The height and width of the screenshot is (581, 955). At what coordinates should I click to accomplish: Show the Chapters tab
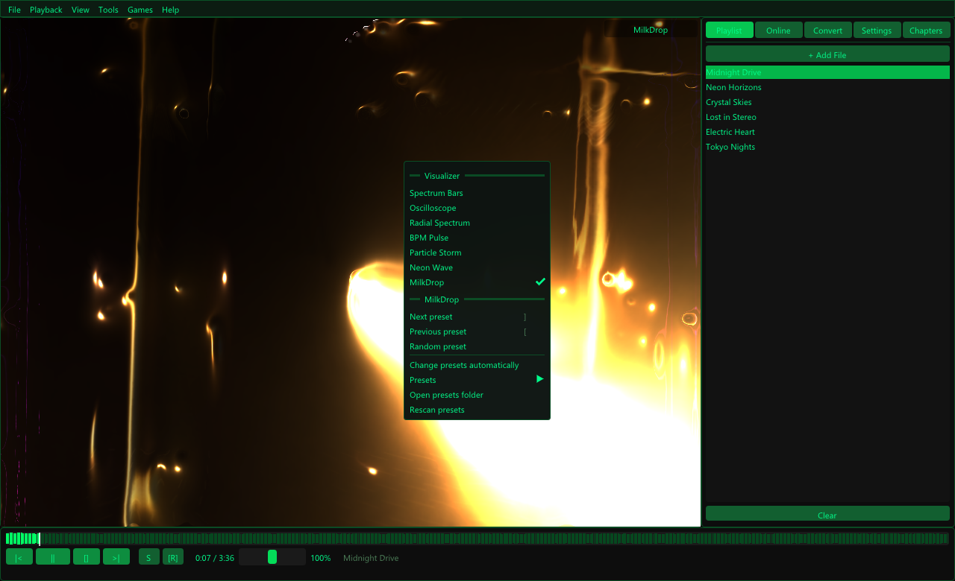click(926, 31)
